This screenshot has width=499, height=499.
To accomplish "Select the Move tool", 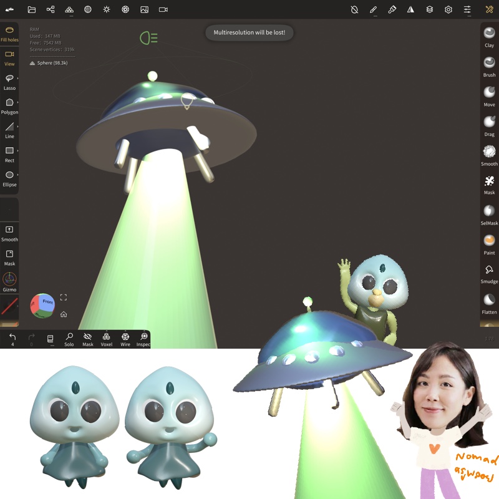I will click(489, 97).
